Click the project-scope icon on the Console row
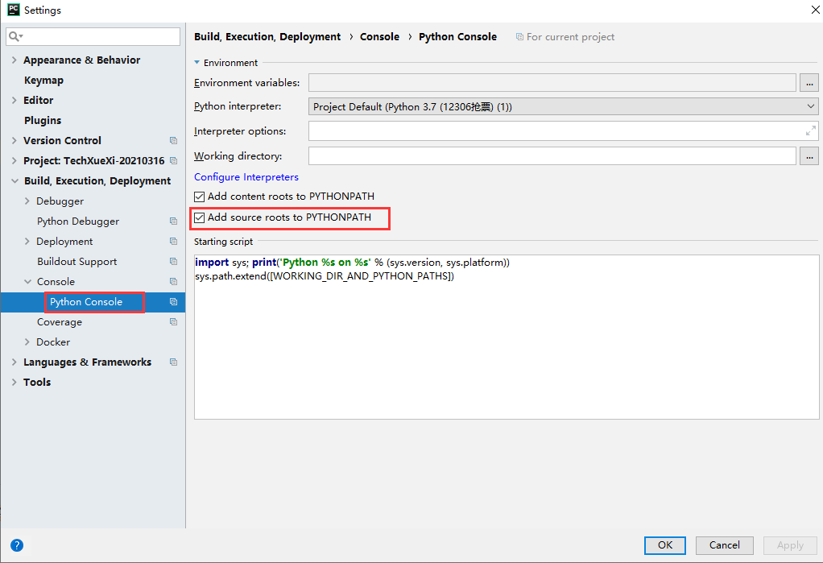823x563 pixels. 173,282
